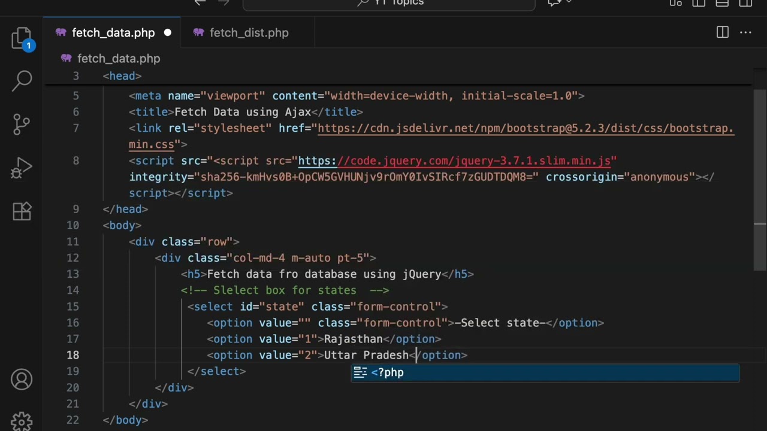This screenshot has width=767, height=431.
Task: Click line number 10 in the gutter
Action: click(73, 225)
